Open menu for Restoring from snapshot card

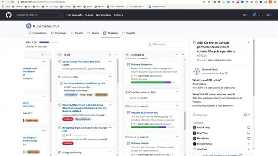tap(110, 128)
